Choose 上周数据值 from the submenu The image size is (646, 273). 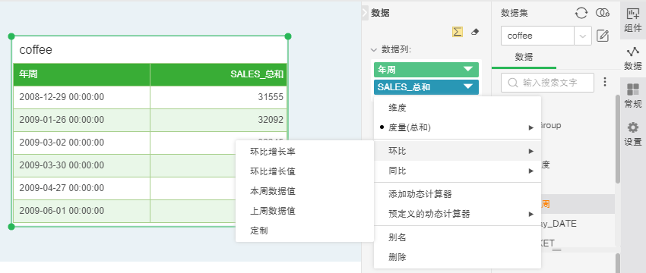point(273,211)
